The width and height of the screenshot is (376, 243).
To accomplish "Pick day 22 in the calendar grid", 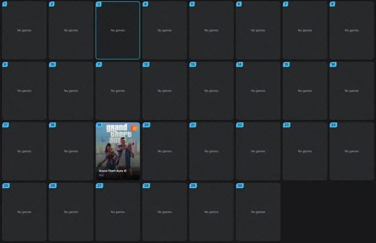I will click(x=258, y=151).
